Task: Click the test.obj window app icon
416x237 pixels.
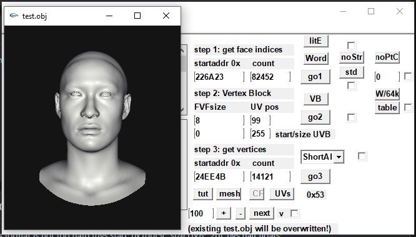Action: (x=14, y=16)
